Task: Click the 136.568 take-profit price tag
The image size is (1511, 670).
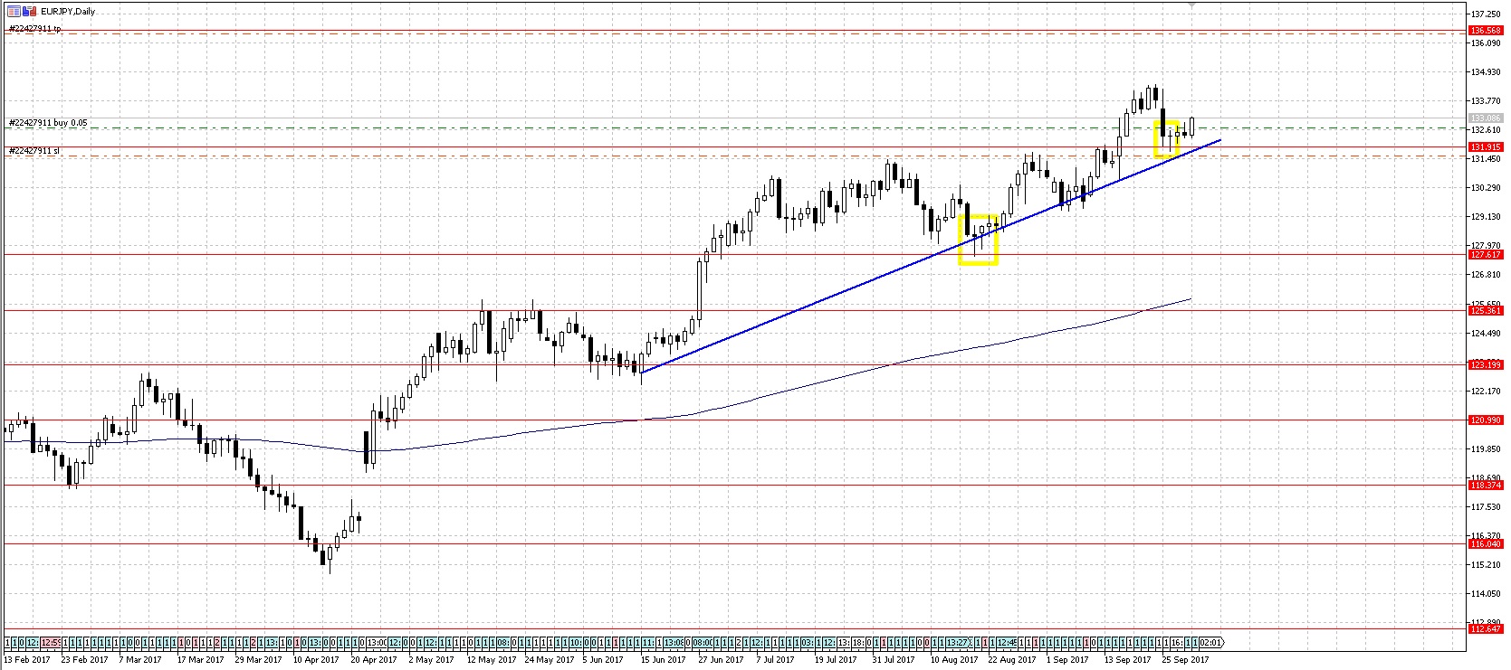Action: click(x=1487, y=31)
